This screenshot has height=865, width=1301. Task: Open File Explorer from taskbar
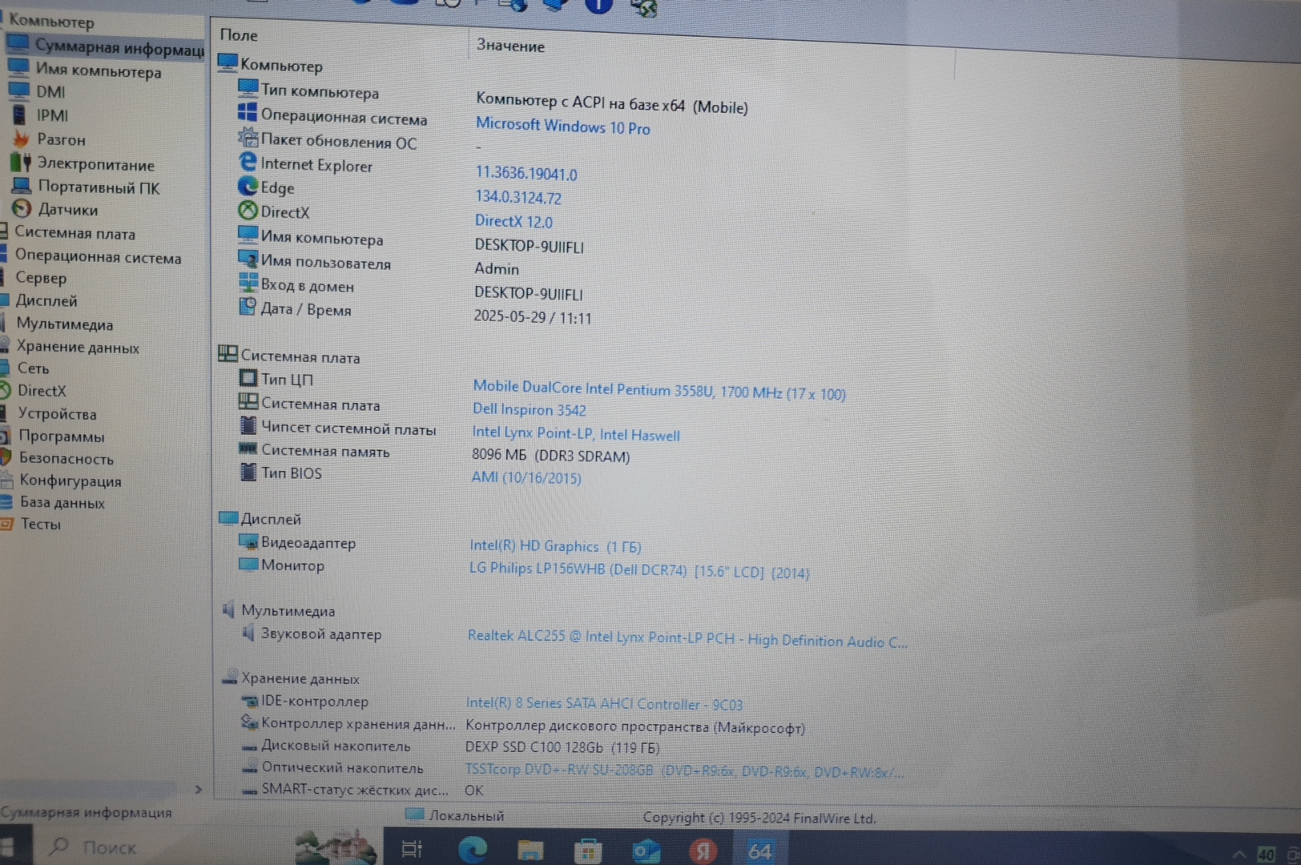point(530,850)
